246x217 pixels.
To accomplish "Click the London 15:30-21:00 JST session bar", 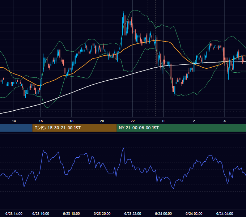I will (x=75, y=128).
